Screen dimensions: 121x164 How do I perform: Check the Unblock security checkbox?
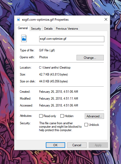[x=86, y=125]
